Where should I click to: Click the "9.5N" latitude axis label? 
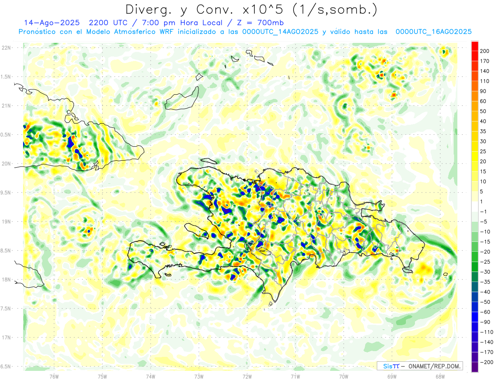6,192
